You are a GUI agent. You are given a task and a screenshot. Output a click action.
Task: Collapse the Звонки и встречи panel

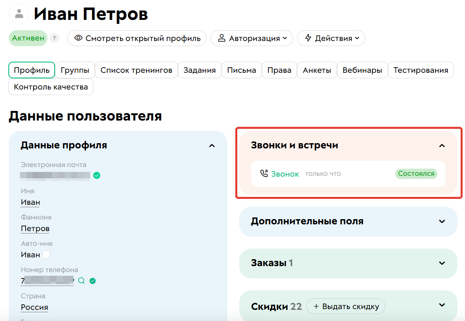[x=442, y=146]
